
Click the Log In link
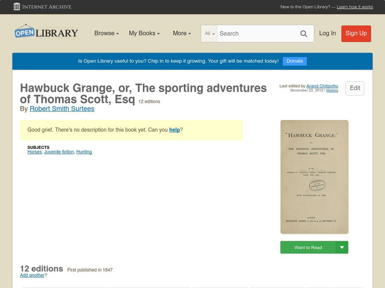tap(327, 33)
